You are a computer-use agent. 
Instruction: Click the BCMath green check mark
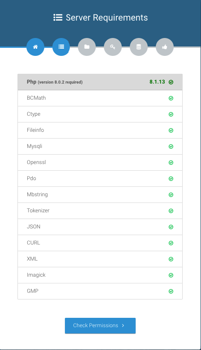pyautogui.click(x=171, y=98)
